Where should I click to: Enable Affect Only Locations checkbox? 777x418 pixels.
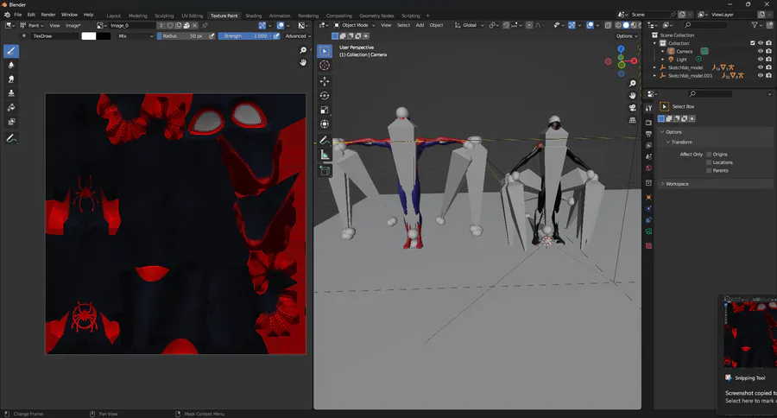click(709, 162)
